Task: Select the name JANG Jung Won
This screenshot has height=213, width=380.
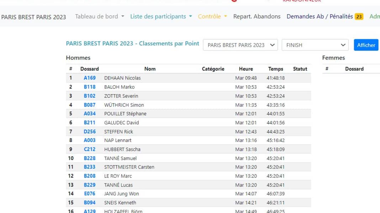Action: [121, 193]
